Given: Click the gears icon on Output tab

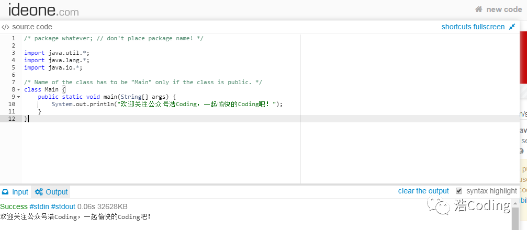Looking at the screenshot, I should click(x=39, y=192).
